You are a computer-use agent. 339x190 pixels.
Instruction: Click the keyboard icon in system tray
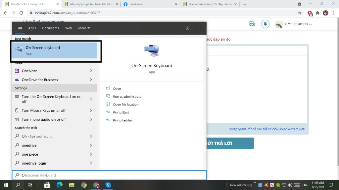(x=297, y=185)
